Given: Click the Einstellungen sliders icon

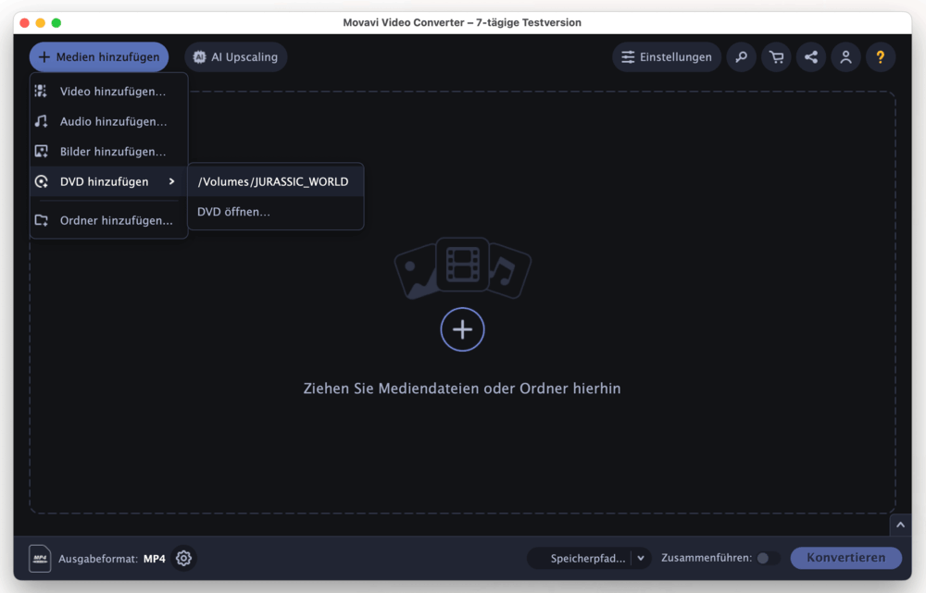Looking at the screenshot, I should [628, 57].
